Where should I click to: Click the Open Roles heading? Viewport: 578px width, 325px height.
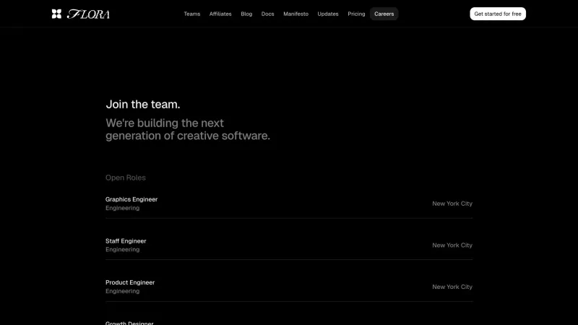(126, 178)
